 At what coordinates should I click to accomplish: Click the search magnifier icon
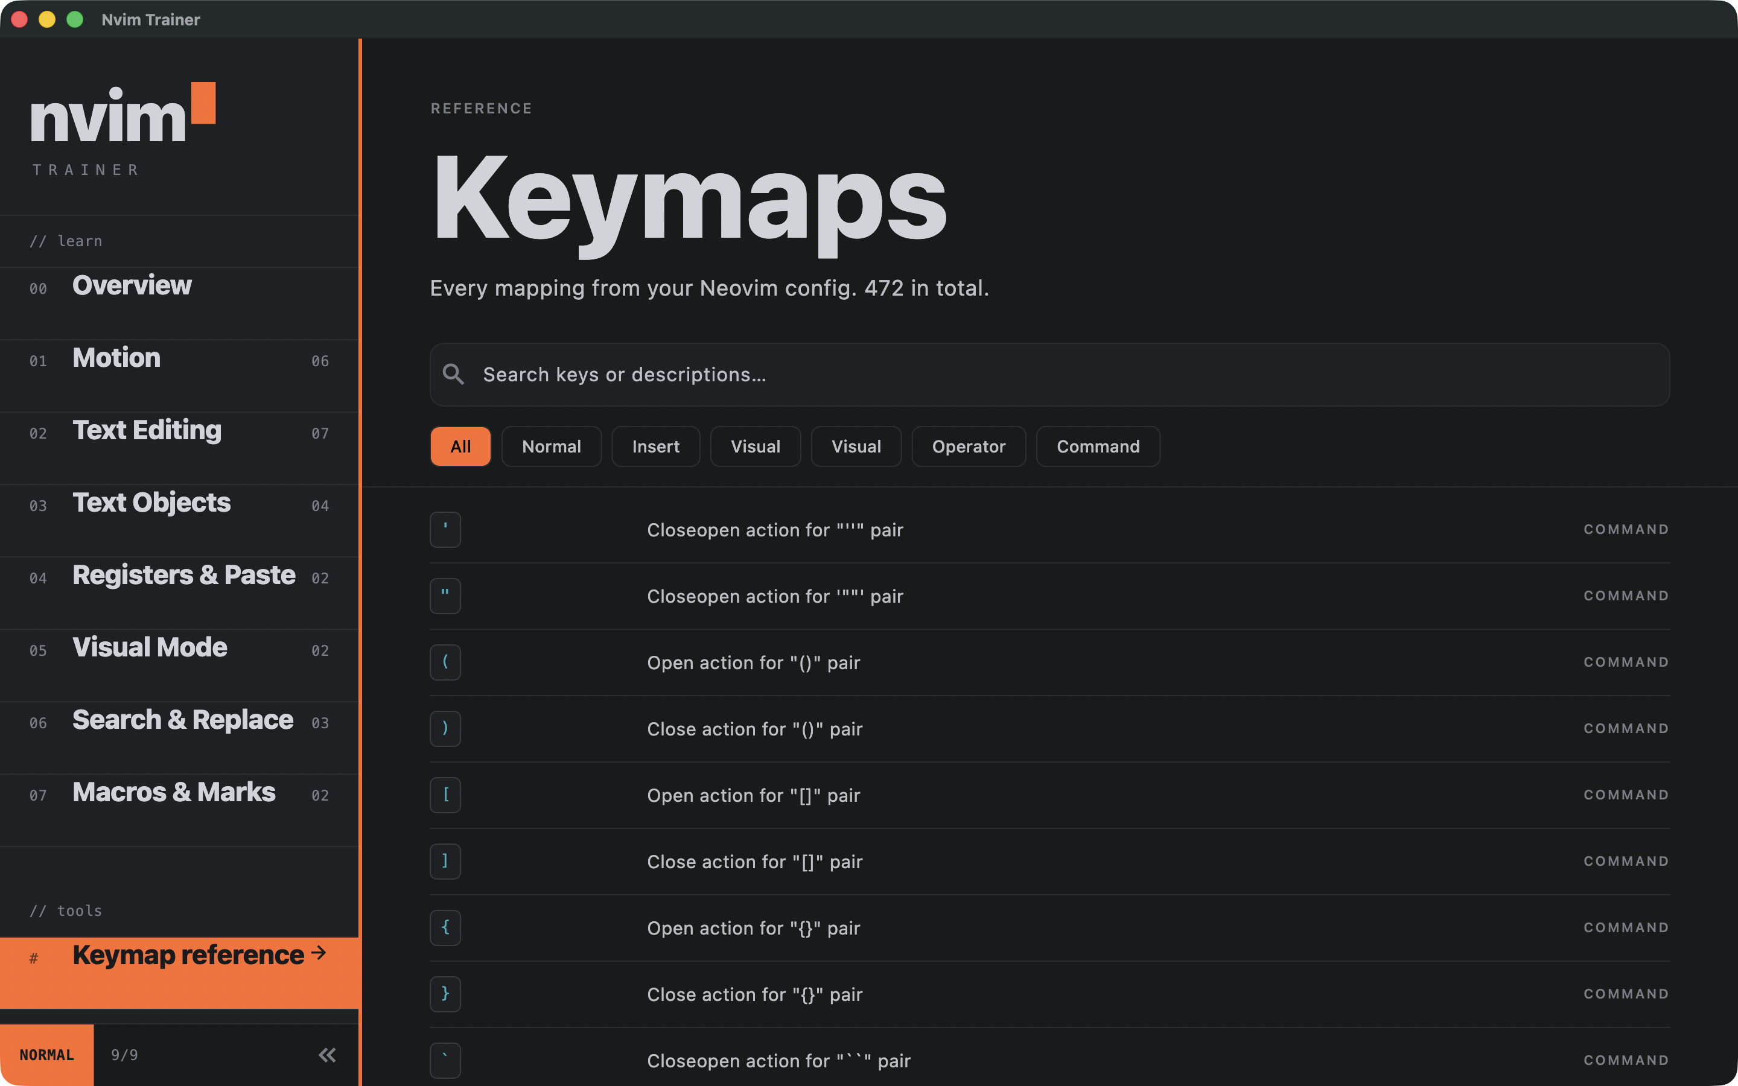[x=453, y=374]
